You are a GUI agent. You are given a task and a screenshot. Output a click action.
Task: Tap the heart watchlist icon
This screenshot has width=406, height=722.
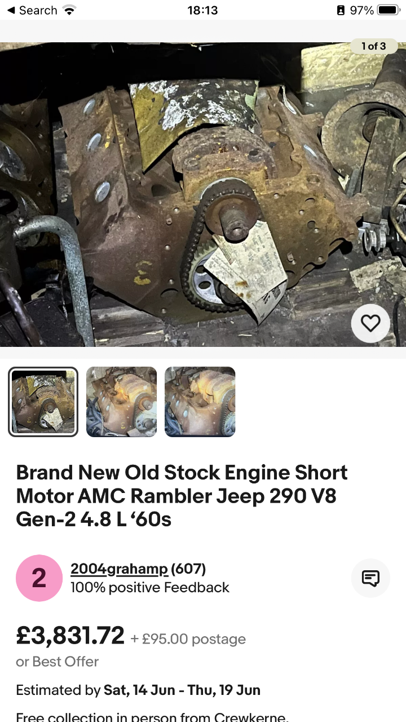370,323
